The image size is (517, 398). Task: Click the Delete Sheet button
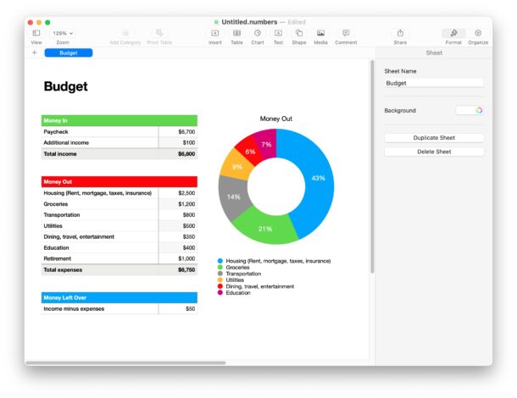coord(434,152)
